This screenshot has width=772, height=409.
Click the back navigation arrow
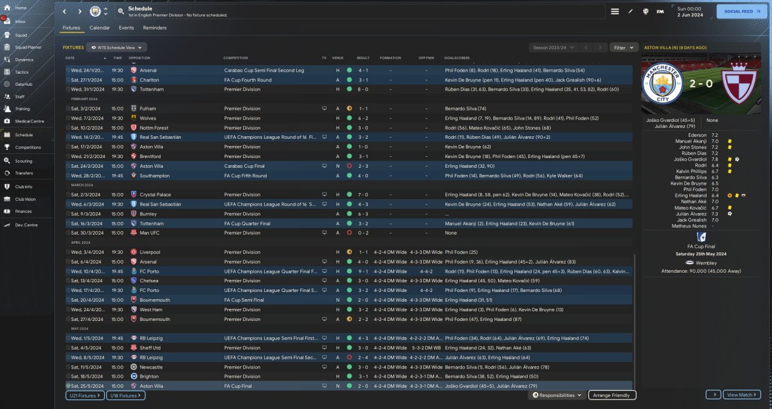coord(65,11)
